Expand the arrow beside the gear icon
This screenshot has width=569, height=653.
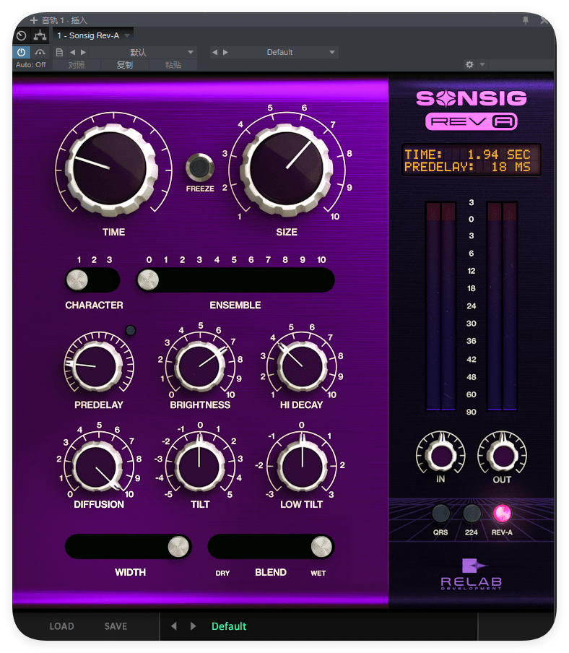482,64
